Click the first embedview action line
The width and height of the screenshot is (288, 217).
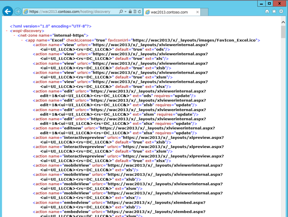click(x=119, y=205)
